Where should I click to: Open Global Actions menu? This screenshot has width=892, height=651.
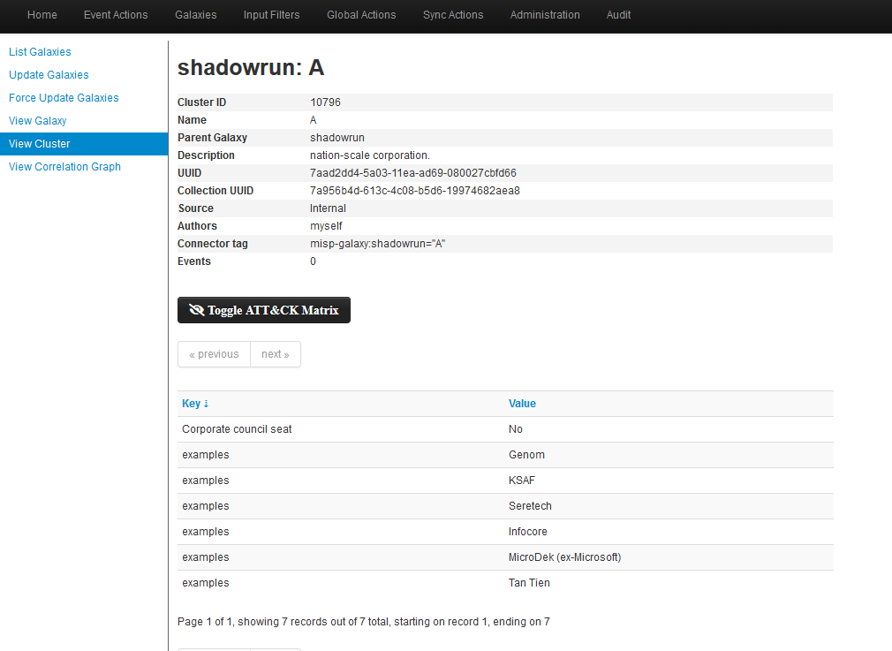coord(361,15)
